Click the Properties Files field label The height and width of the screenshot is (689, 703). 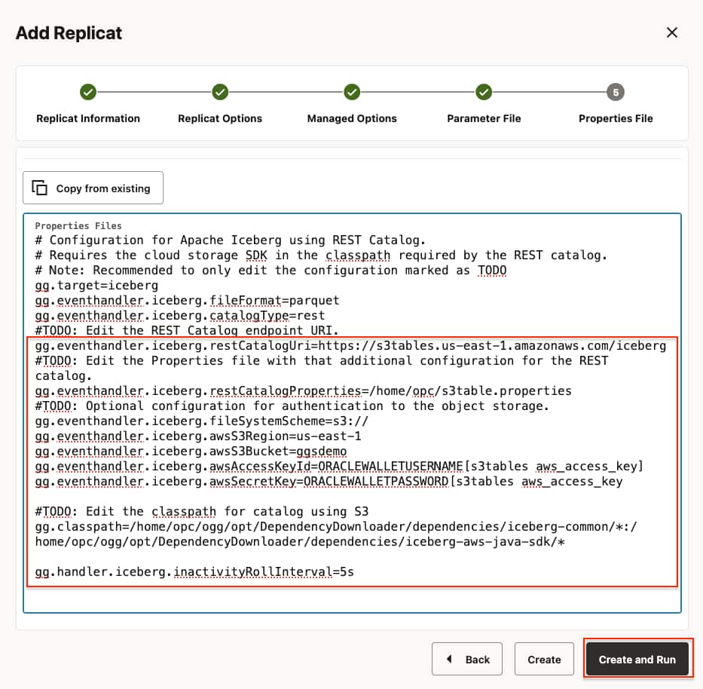[78, 225]
